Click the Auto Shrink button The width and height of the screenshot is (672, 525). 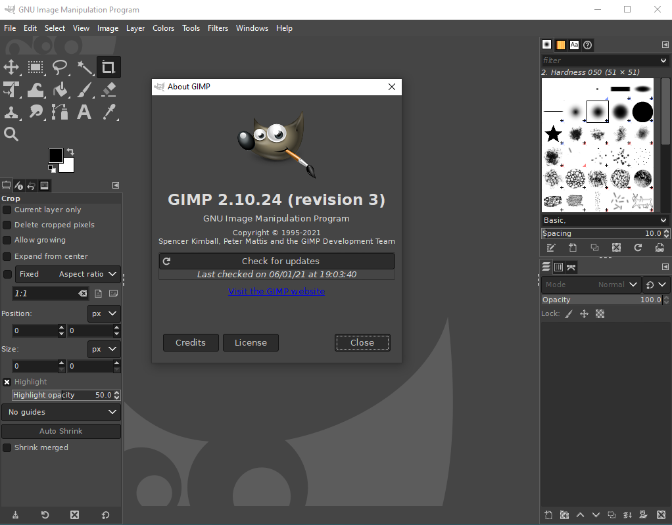pos(61,431)
